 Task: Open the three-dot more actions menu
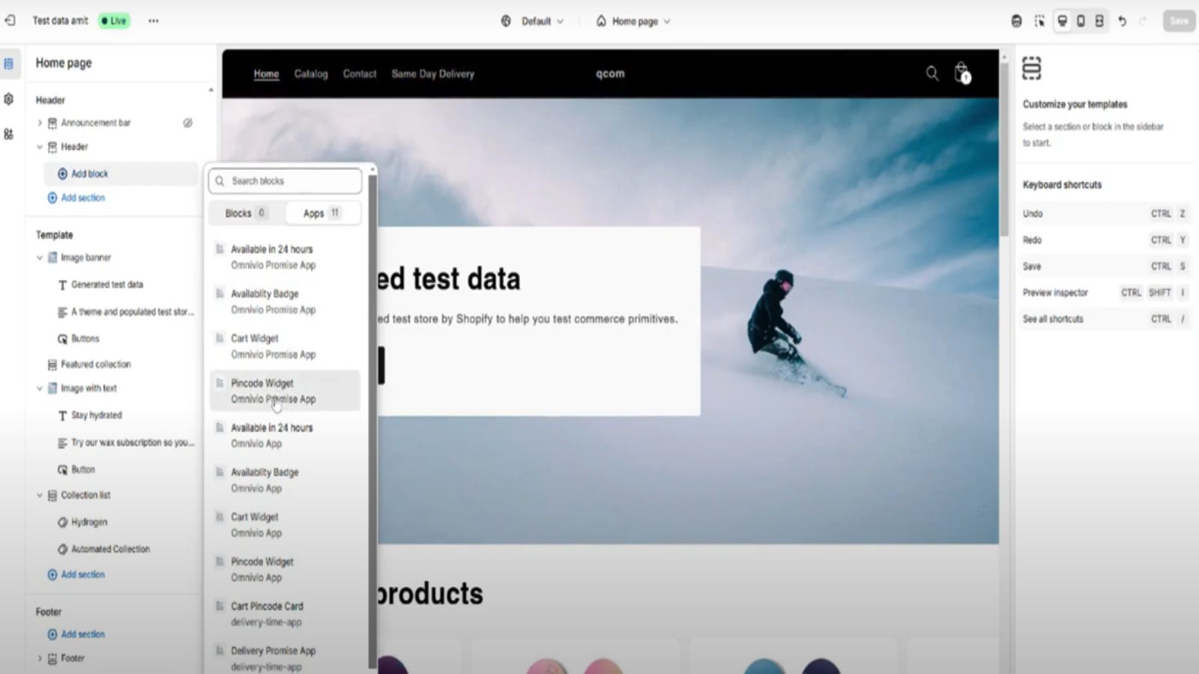click(x=154, y=21)
